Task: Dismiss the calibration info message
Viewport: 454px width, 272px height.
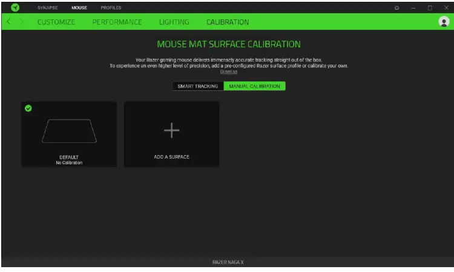Action: [229, 71]
